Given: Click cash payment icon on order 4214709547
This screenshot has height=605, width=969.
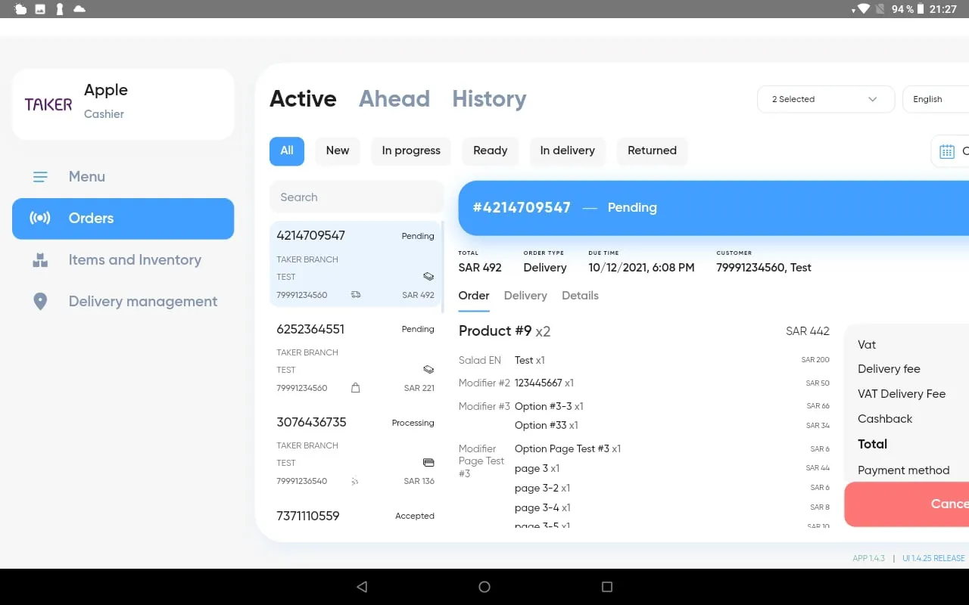Looking at the screenshot, I should tap(428, 277).
